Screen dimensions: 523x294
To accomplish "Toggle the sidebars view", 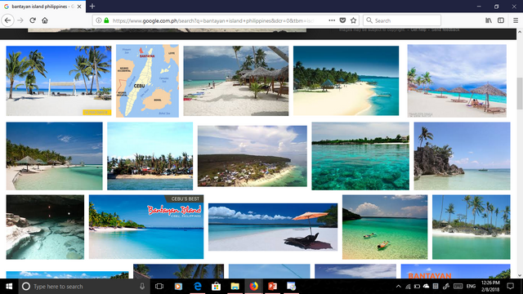I will pos(501,20).
